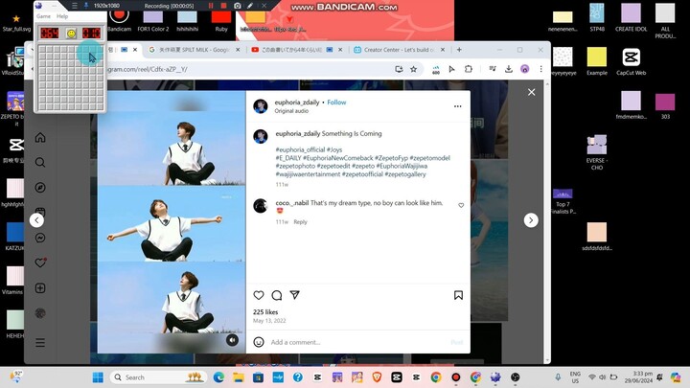This screenshot has height=388, width=690.
Task: Open Instagram profile avatar in sidebar
Action: point(40,313)
